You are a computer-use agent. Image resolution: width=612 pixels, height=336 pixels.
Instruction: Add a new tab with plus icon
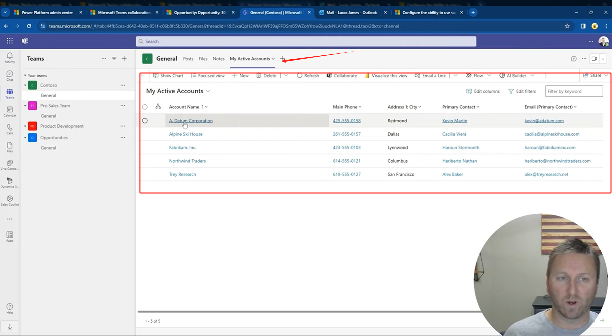tap(283, 59)
